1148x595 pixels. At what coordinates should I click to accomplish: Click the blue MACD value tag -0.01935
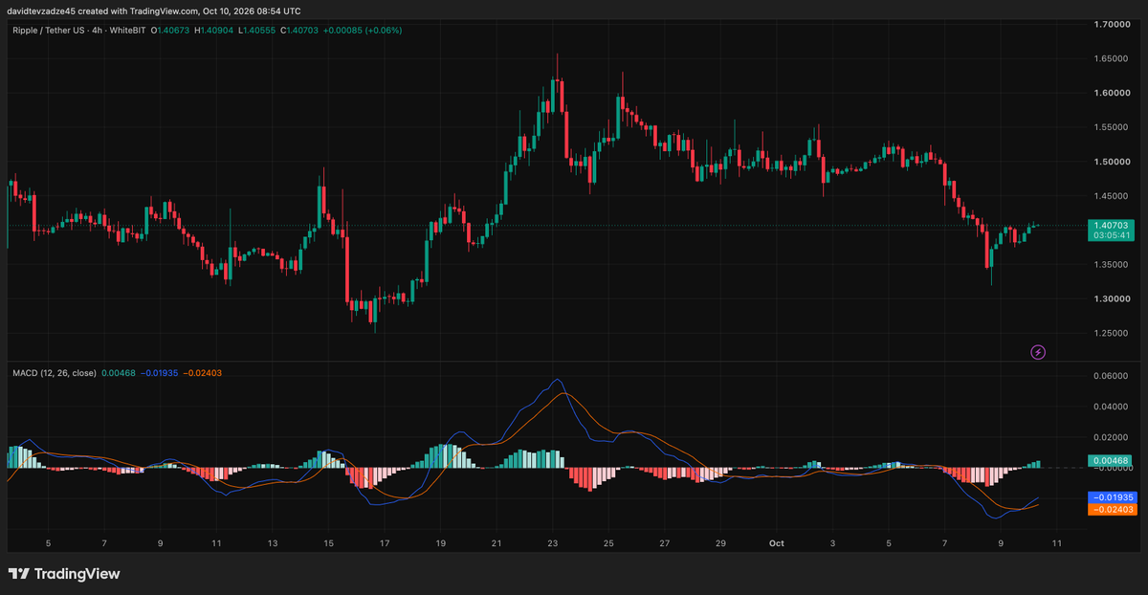click(x=1113, y=497)
